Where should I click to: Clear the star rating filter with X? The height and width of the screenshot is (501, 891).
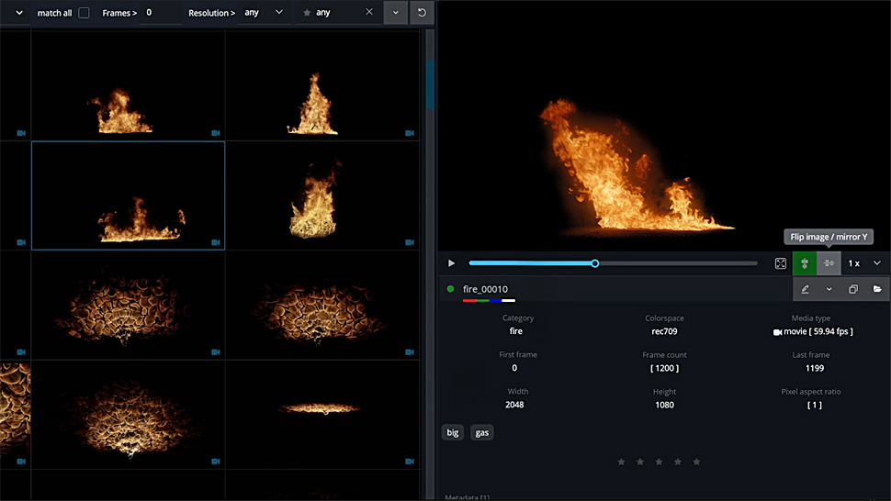point(369,12)
